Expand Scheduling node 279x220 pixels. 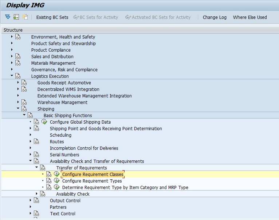coord(31,135)
